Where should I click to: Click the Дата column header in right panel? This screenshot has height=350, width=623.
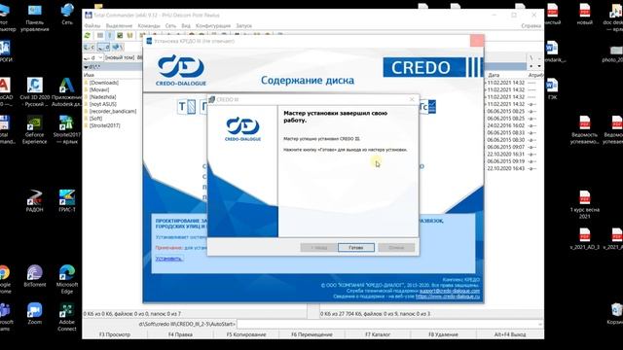(494, 75)
